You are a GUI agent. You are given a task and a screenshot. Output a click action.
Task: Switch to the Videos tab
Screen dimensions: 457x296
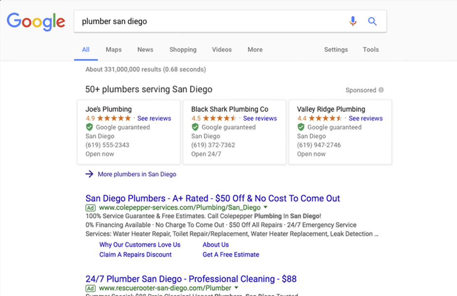tap(222, 50)
